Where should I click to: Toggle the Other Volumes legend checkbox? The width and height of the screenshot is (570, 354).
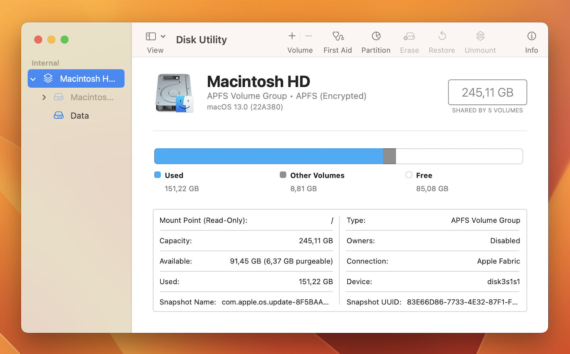click(x=283, y=175)
